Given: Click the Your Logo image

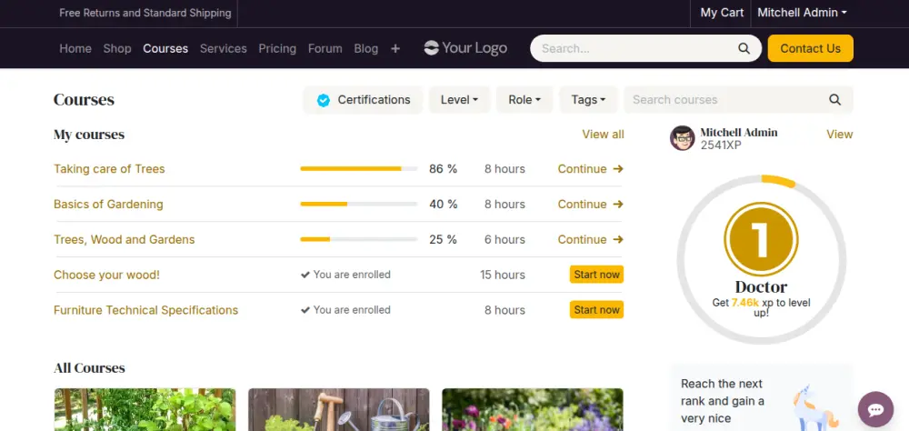Looking at the screenshot, I should (465, 48).
